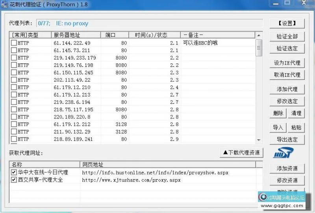The image size is (315, 213).
Task: Click 添加代理 to add a proxy
Action: (x=287, y=89)
